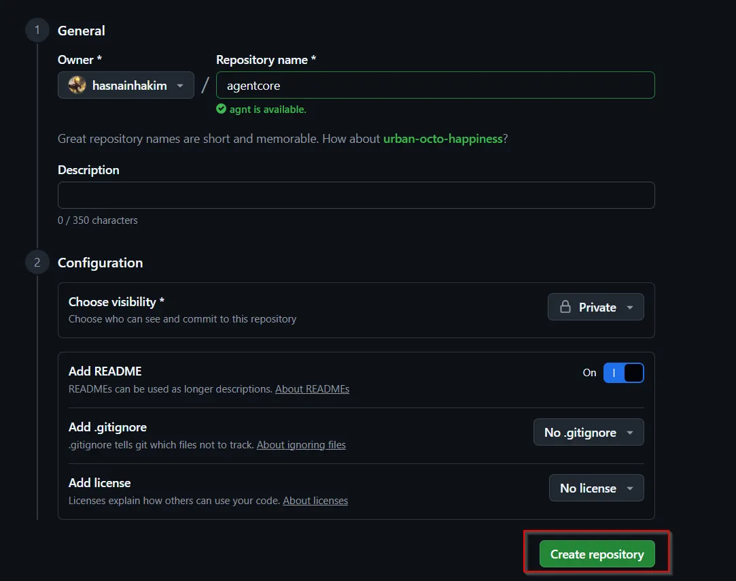Click inside the Description input field

click(x=356, y=195)
